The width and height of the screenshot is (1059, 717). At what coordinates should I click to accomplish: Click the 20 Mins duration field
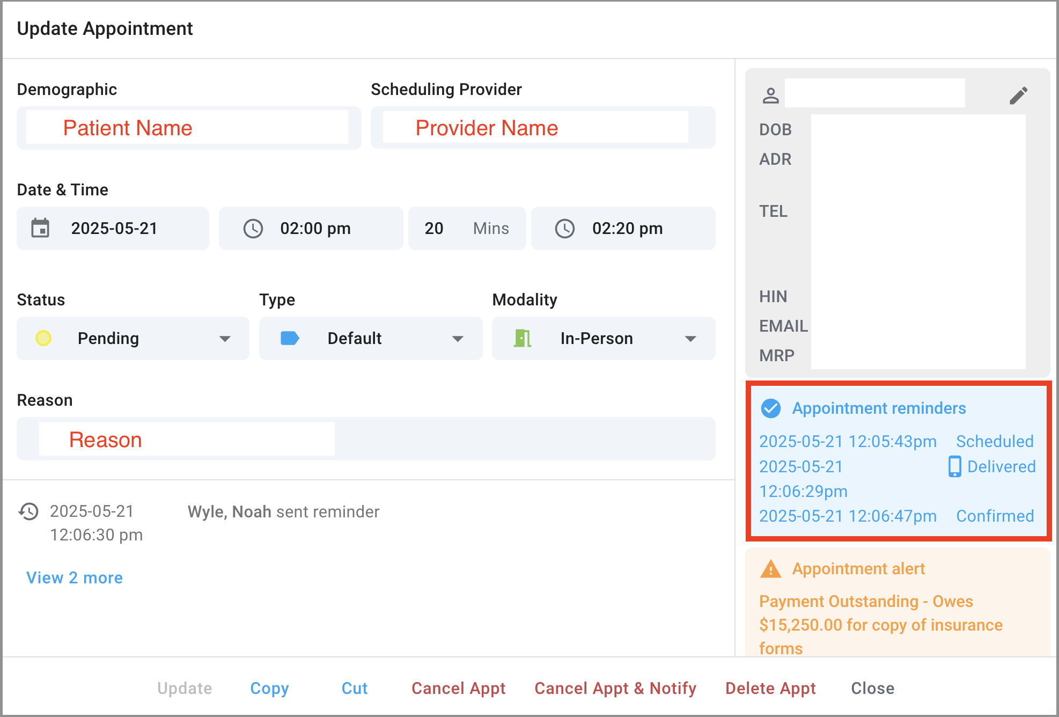[467, 228]
